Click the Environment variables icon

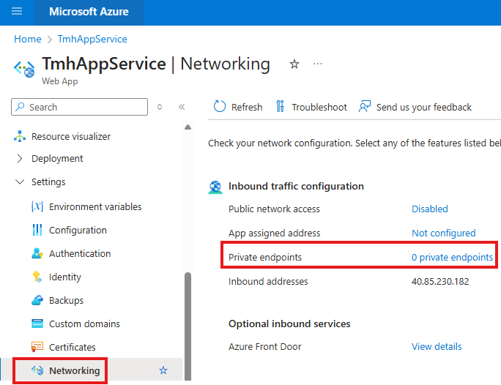pyautogui.click(x=37, y=206)
